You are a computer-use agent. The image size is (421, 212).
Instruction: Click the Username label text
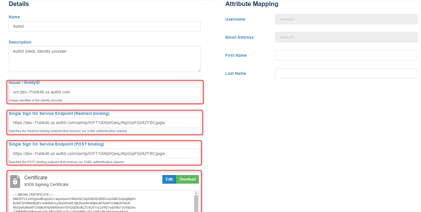tap(235, 19)
